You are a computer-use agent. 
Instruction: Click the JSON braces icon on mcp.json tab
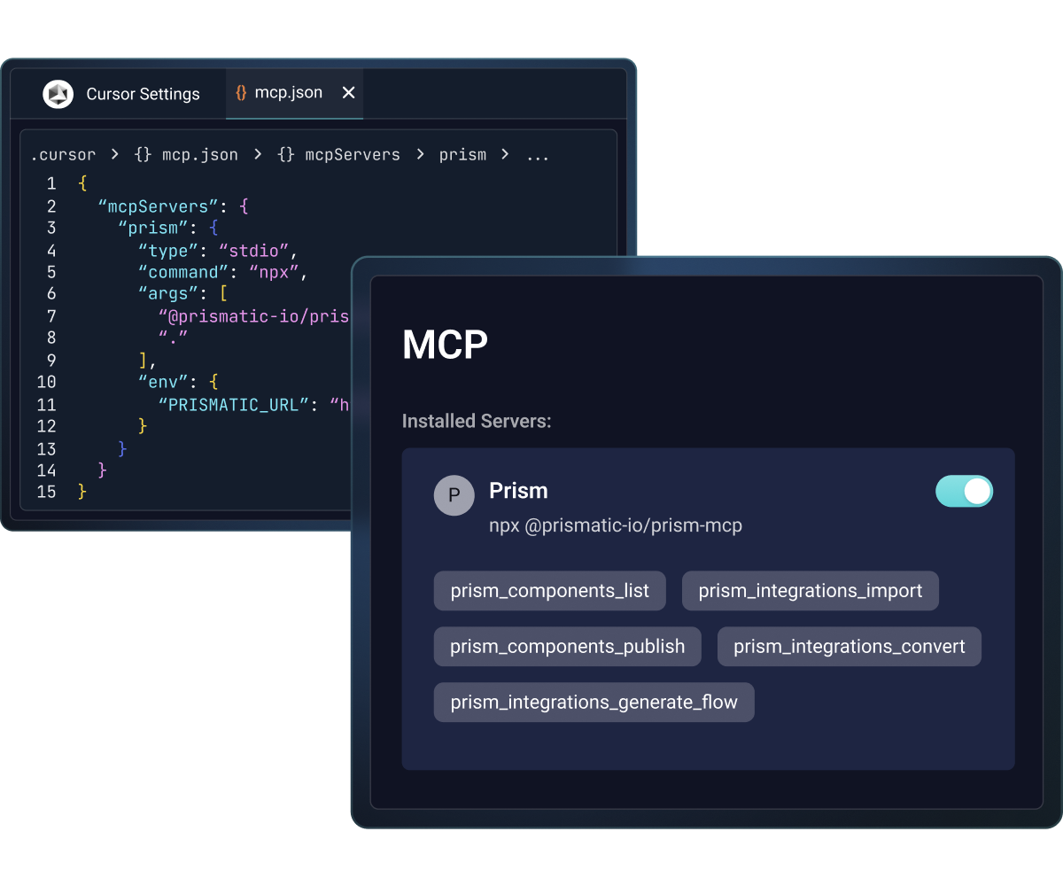tap(241, 93)
